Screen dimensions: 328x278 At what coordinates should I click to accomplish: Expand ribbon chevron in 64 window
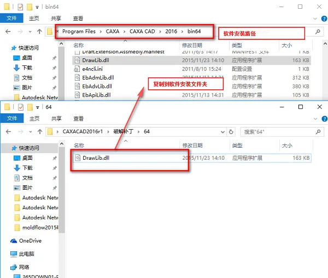click(x=315, y=119)
